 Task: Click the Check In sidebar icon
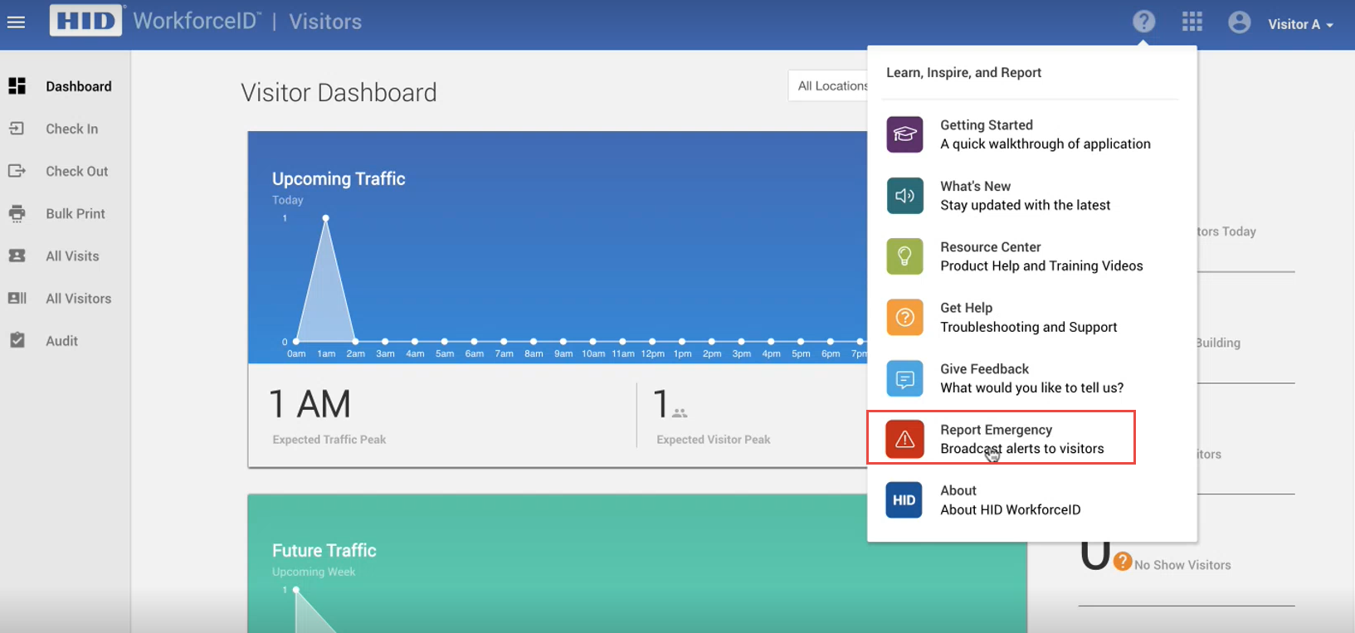click(x=17, y=129)
